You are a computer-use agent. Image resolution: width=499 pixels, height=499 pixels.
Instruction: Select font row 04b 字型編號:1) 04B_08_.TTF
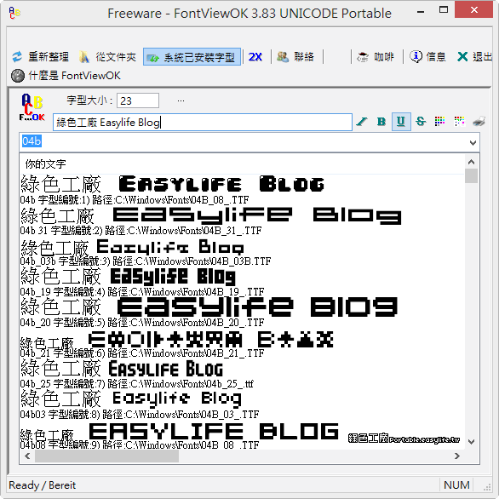point(242,190)
